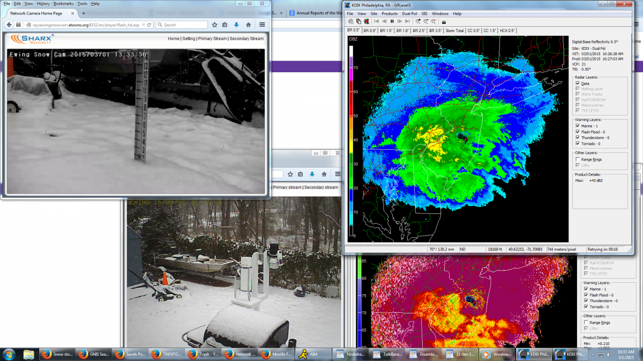Open the Site menu in GRLevel3
The width and height of the screenshot is (643, 361).
[x=374, y=13]
